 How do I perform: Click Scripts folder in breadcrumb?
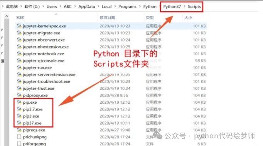(x=194, y=7)
